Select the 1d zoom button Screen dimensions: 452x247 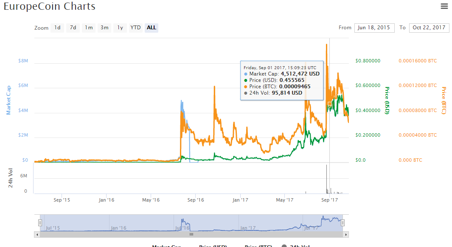57,28
